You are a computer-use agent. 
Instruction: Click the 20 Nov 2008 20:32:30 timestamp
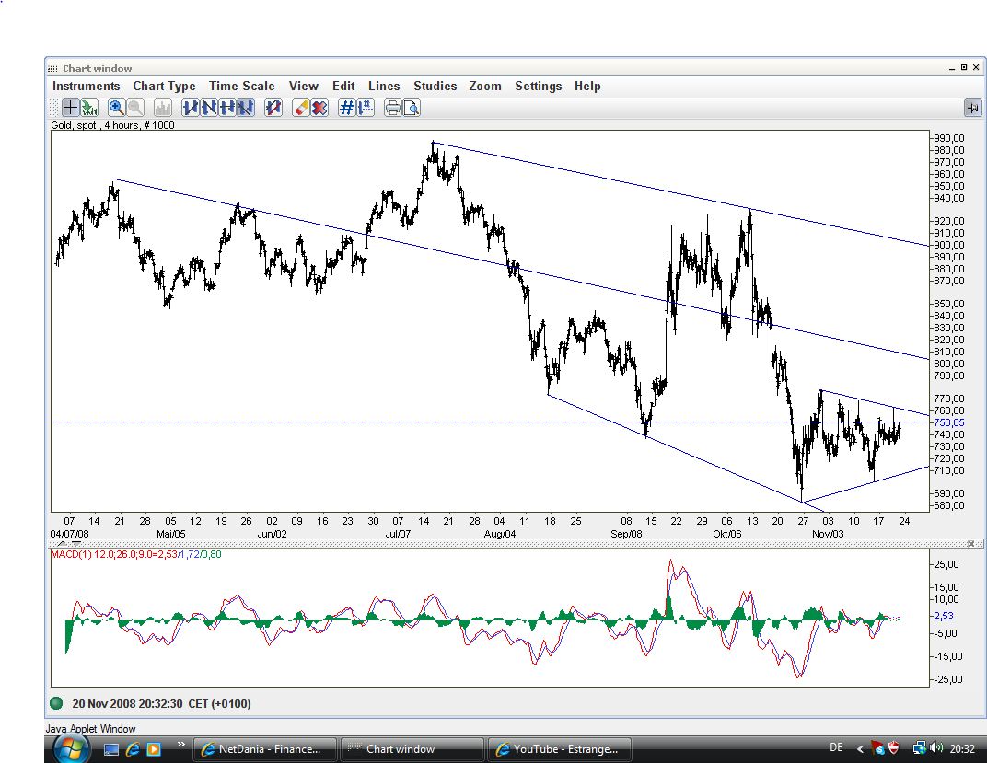tap(161, 704)
